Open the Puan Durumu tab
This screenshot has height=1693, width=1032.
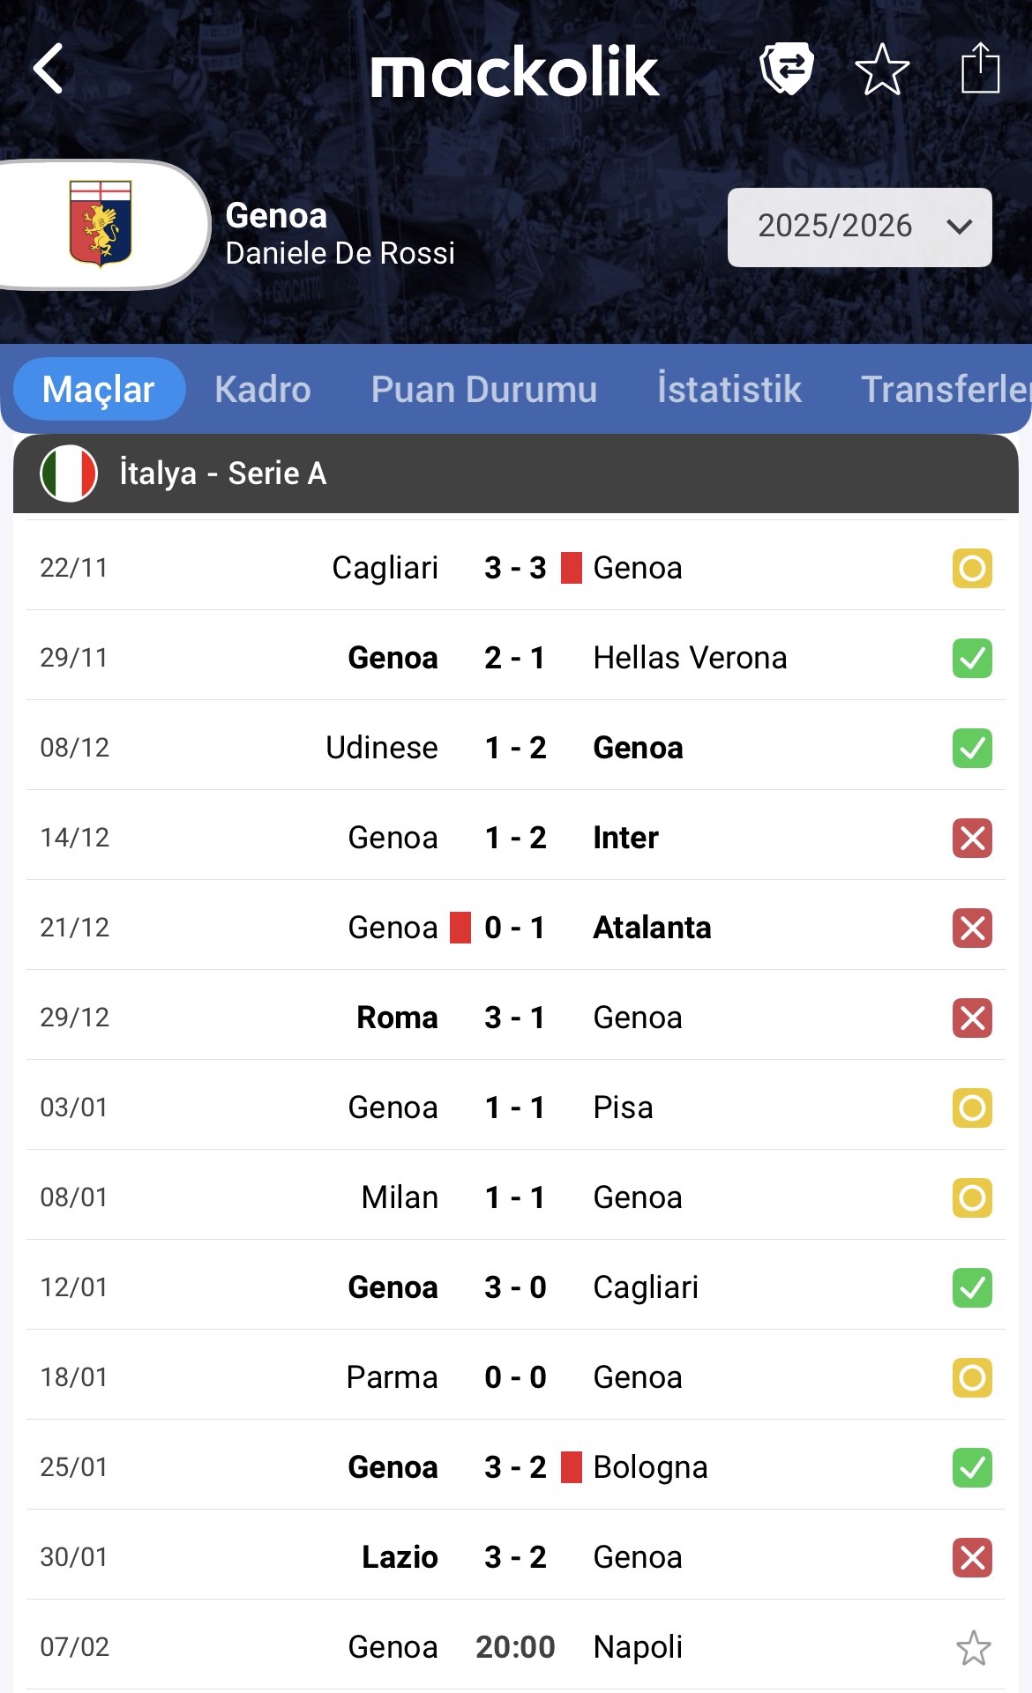pos(483,389)
